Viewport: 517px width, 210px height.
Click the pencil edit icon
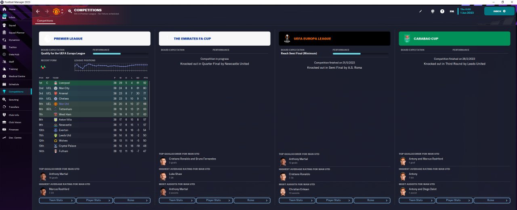[420, 11]
